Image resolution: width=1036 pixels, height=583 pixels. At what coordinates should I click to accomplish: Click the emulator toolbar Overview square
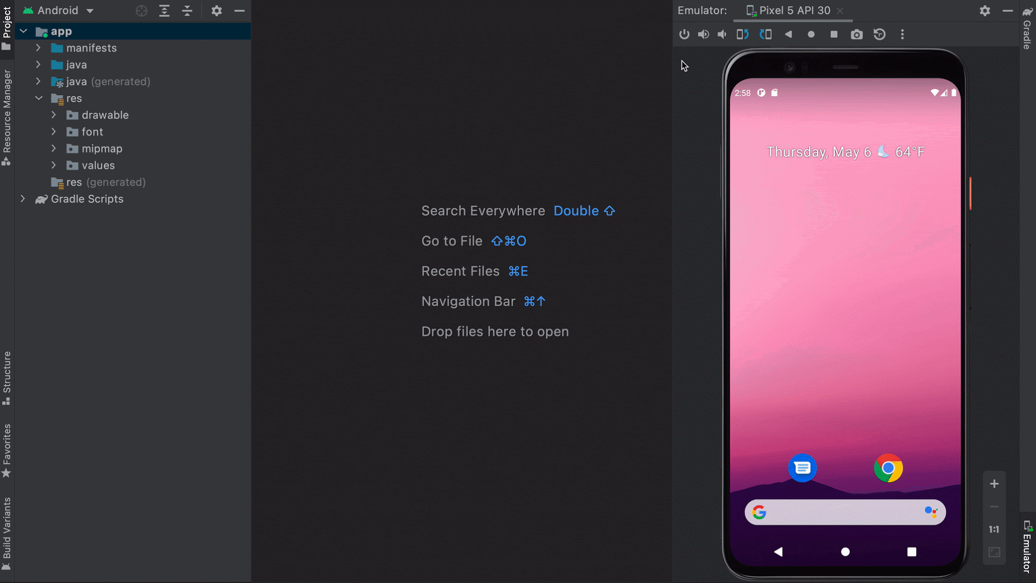[x=834, y=34]
